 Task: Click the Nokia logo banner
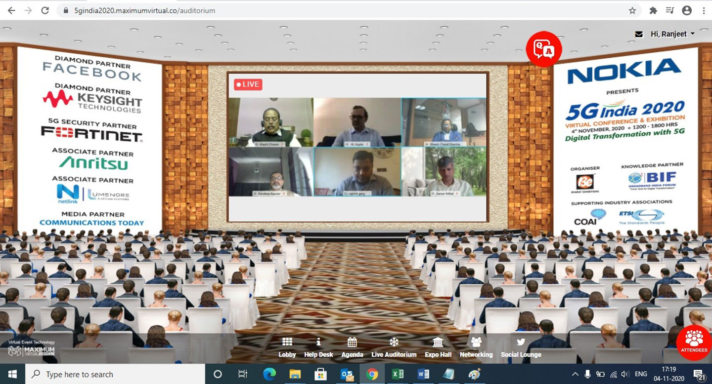coord(624,71)
